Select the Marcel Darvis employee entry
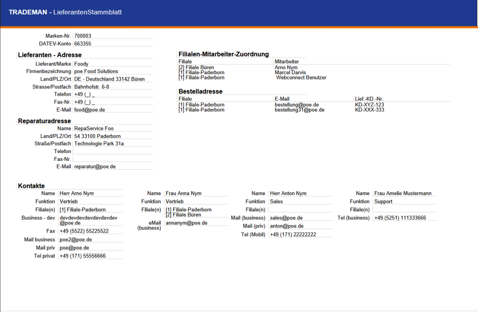The height and width of the screenshot is (312, 478). pos(290,72)
